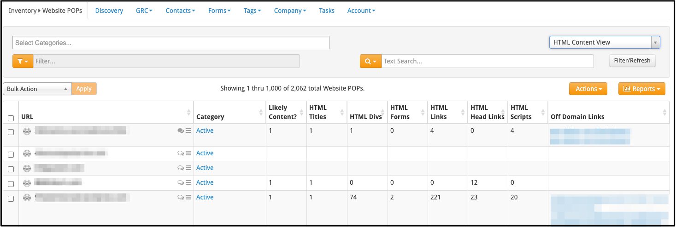Screen dimensions: 676x227
Task: Sort by Category column arrows
Action: point(261,113)
